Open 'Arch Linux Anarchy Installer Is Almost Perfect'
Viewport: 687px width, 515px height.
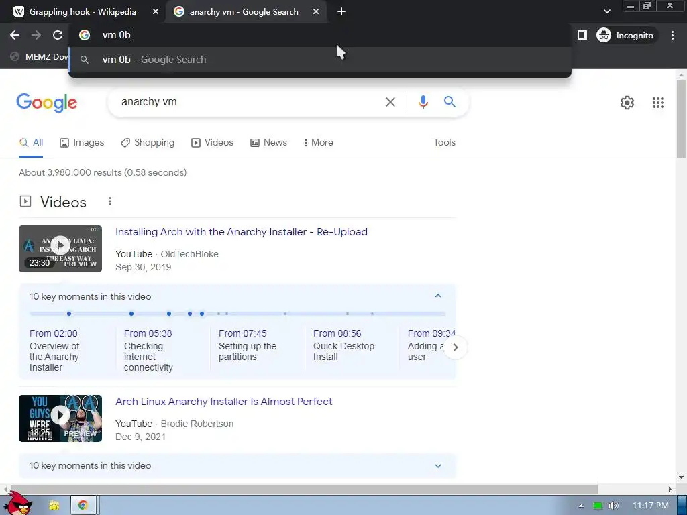pos(224,402)
